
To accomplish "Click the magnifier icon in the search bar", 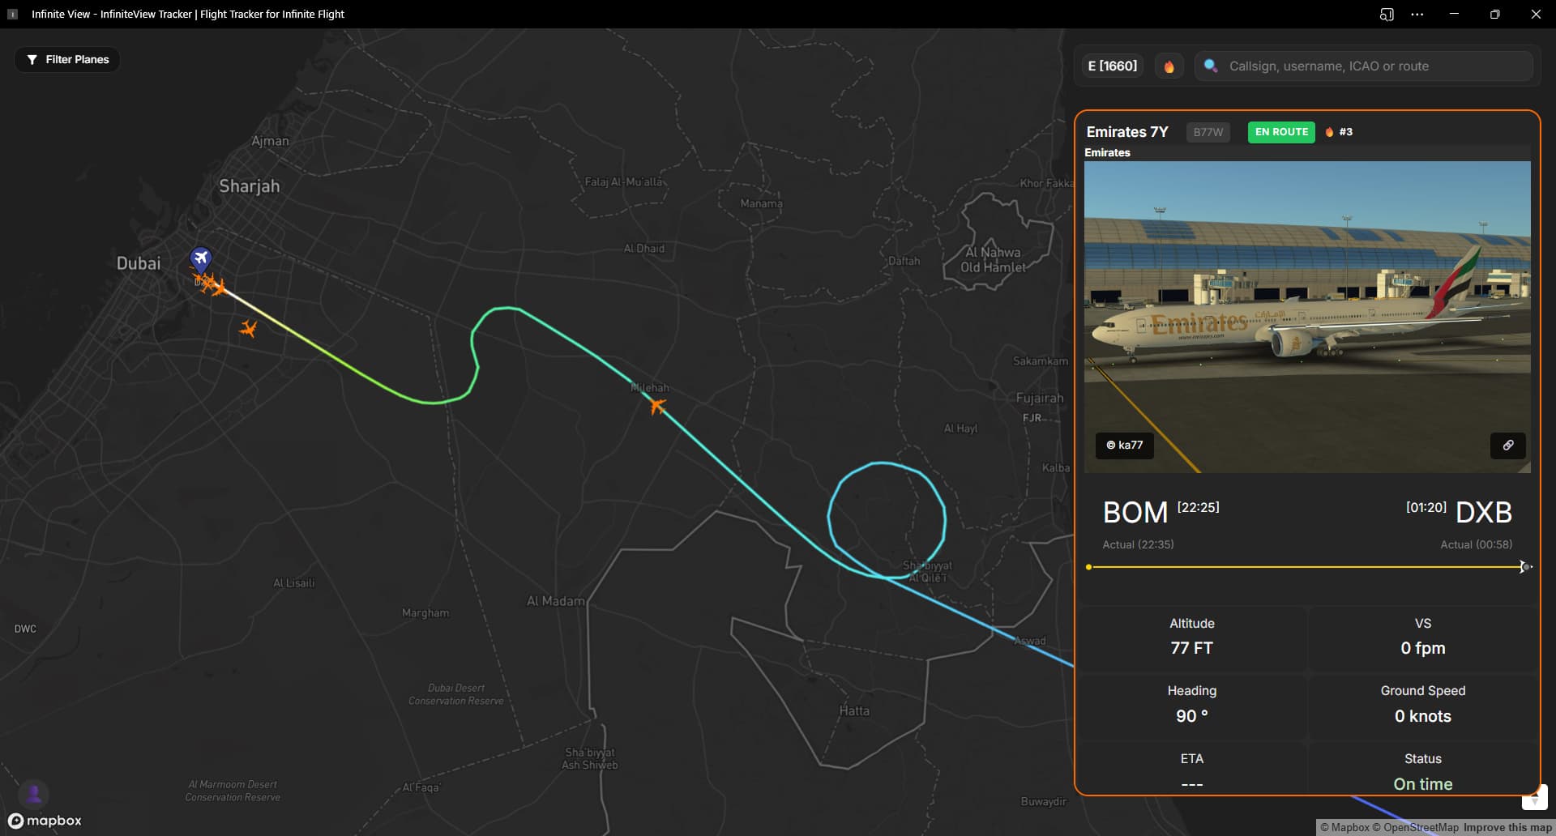I will pyautogui.click(x=1211, y=66).
